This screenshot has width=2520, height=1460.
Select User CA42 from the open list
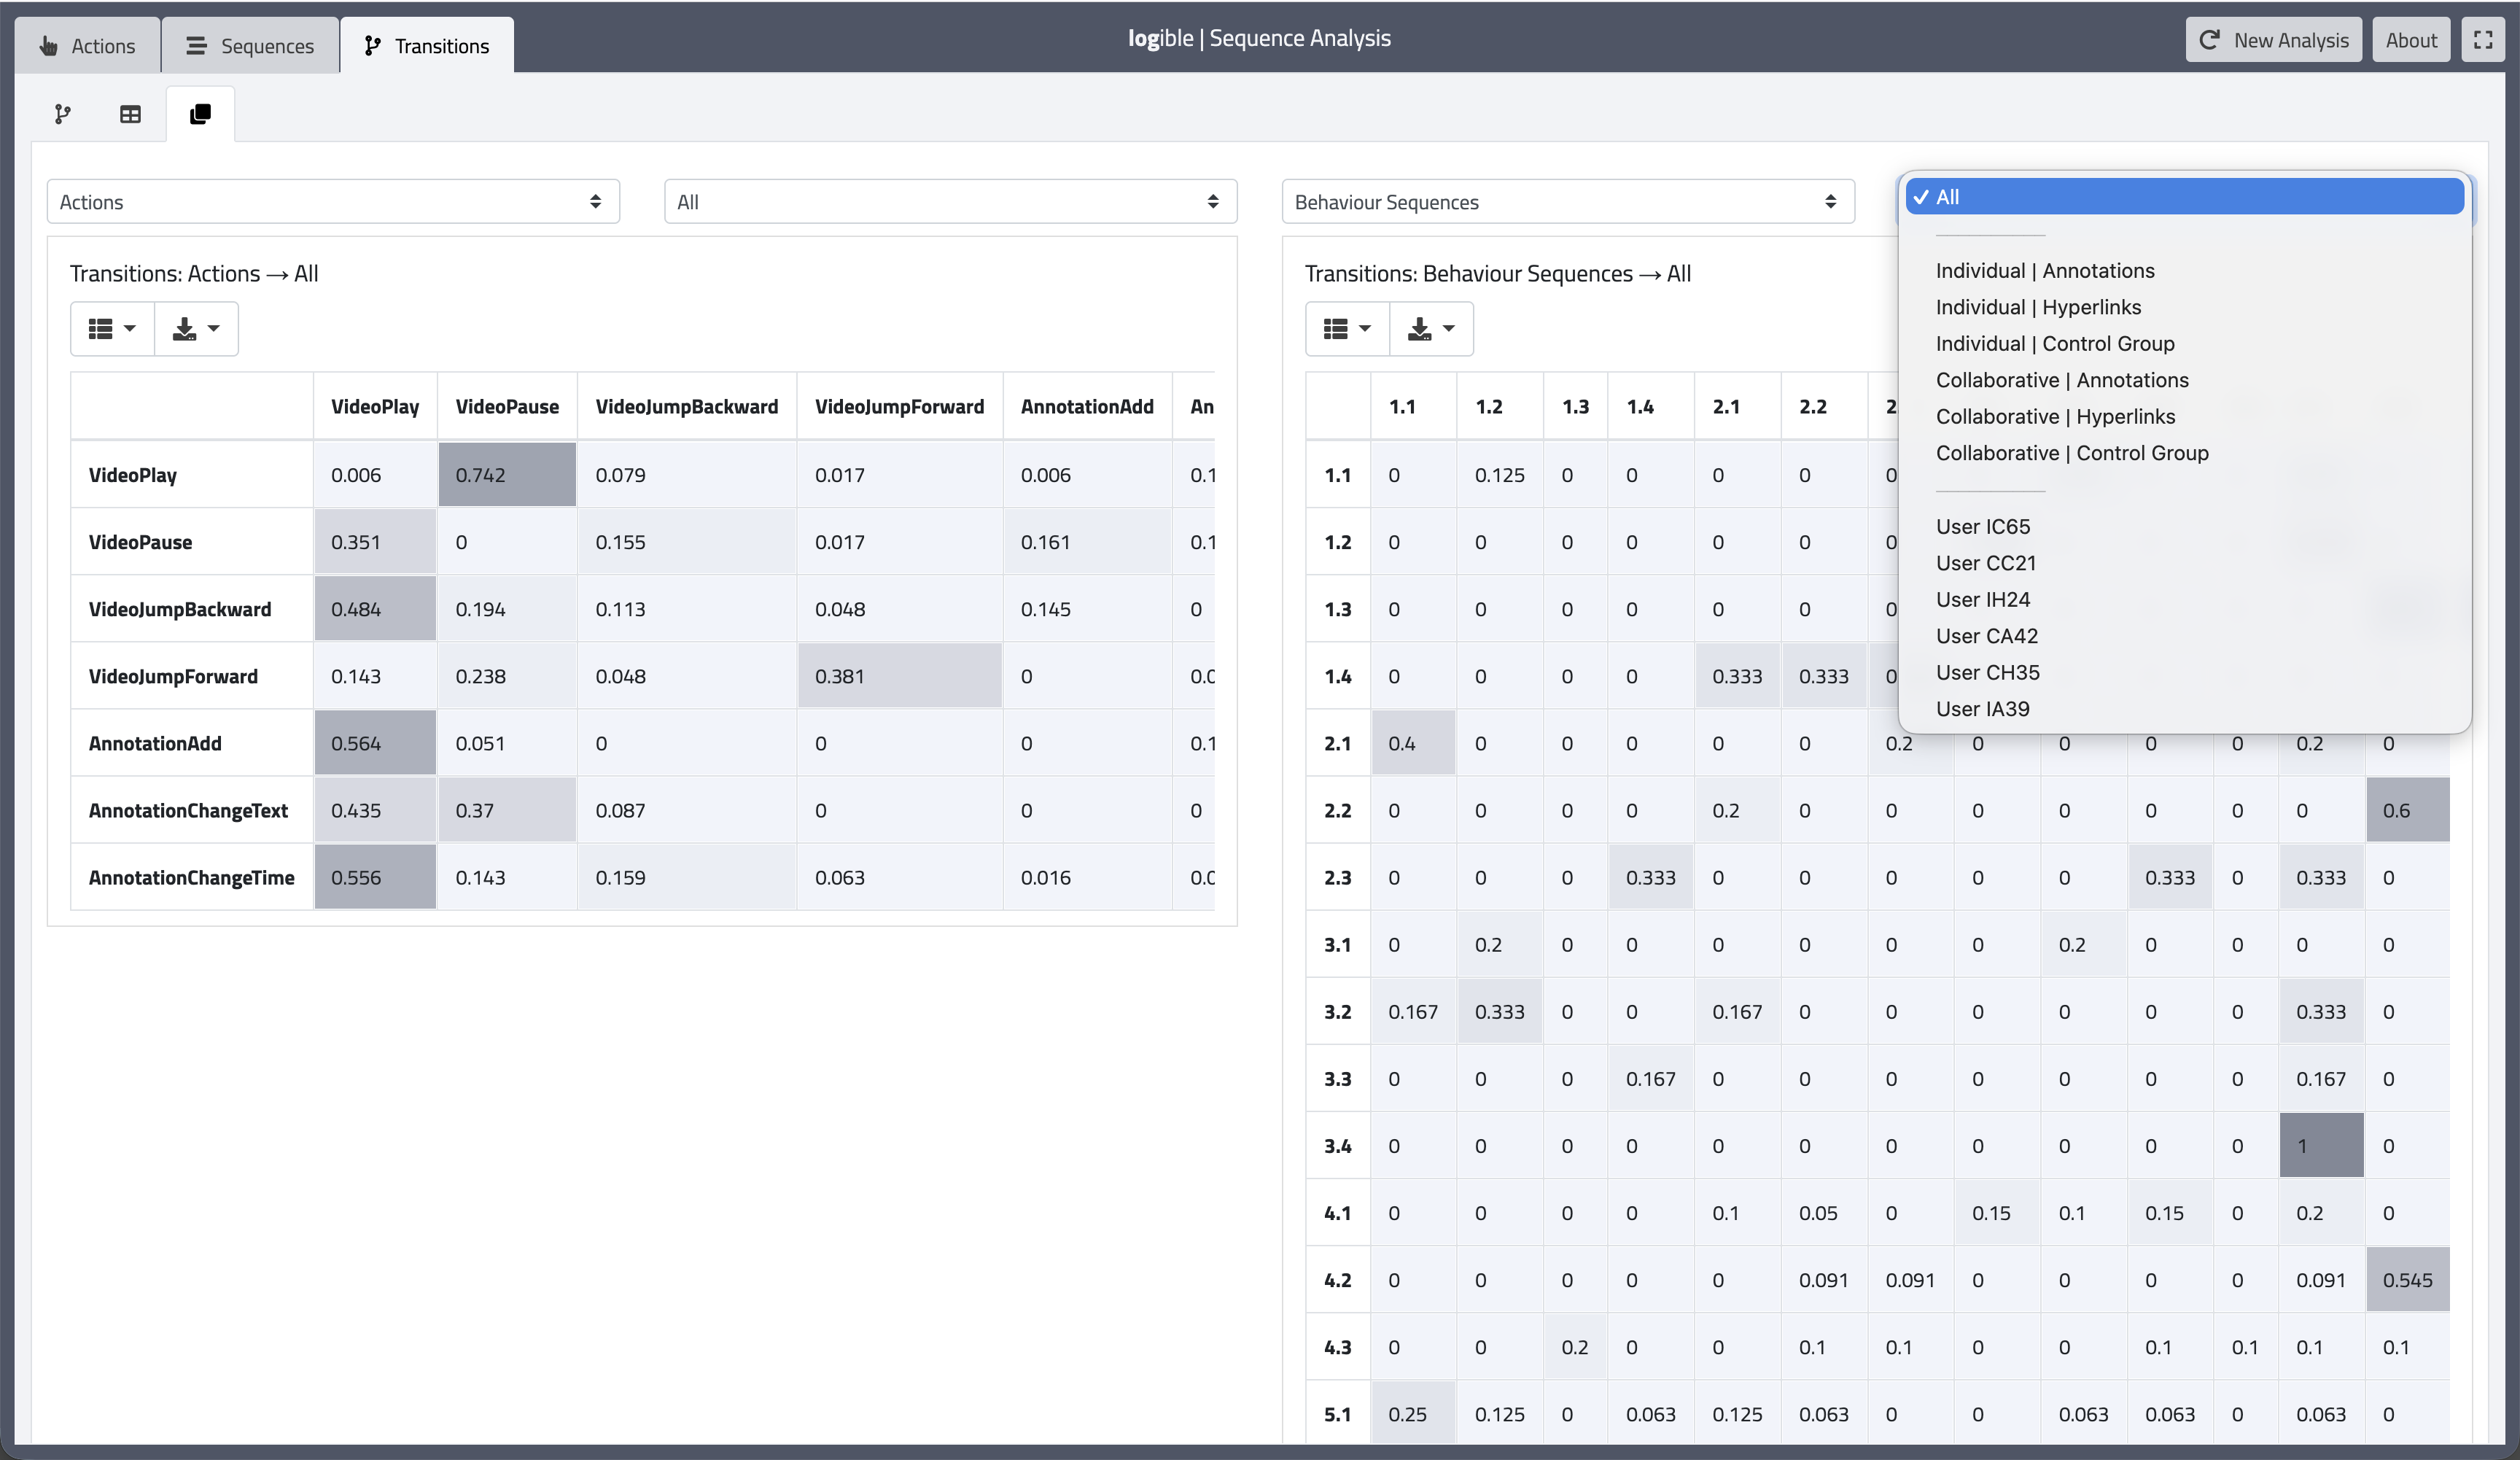1987,635
